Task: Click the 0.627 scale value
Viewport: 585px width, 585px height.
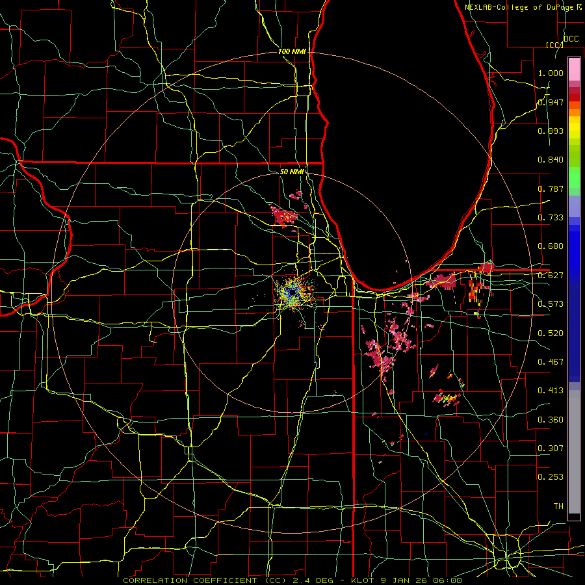Action: [x=551, y=276]
